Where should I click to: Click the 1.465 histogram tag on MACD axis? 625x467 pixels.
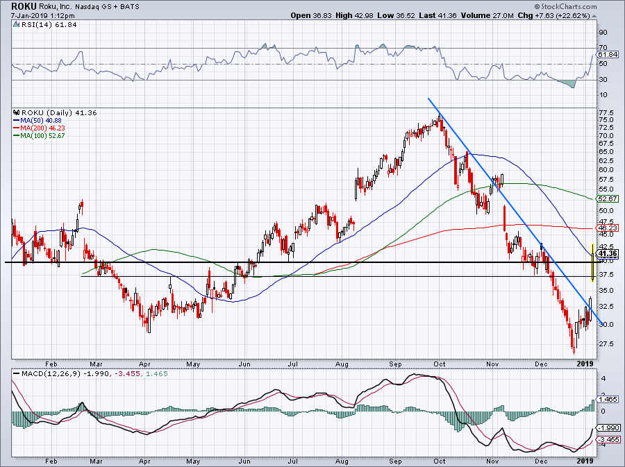coord(608,399)
